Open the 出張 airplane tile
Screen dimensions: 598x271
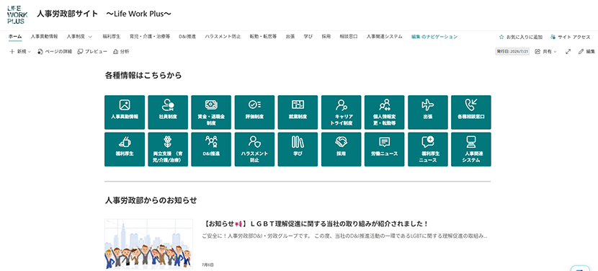427,112
